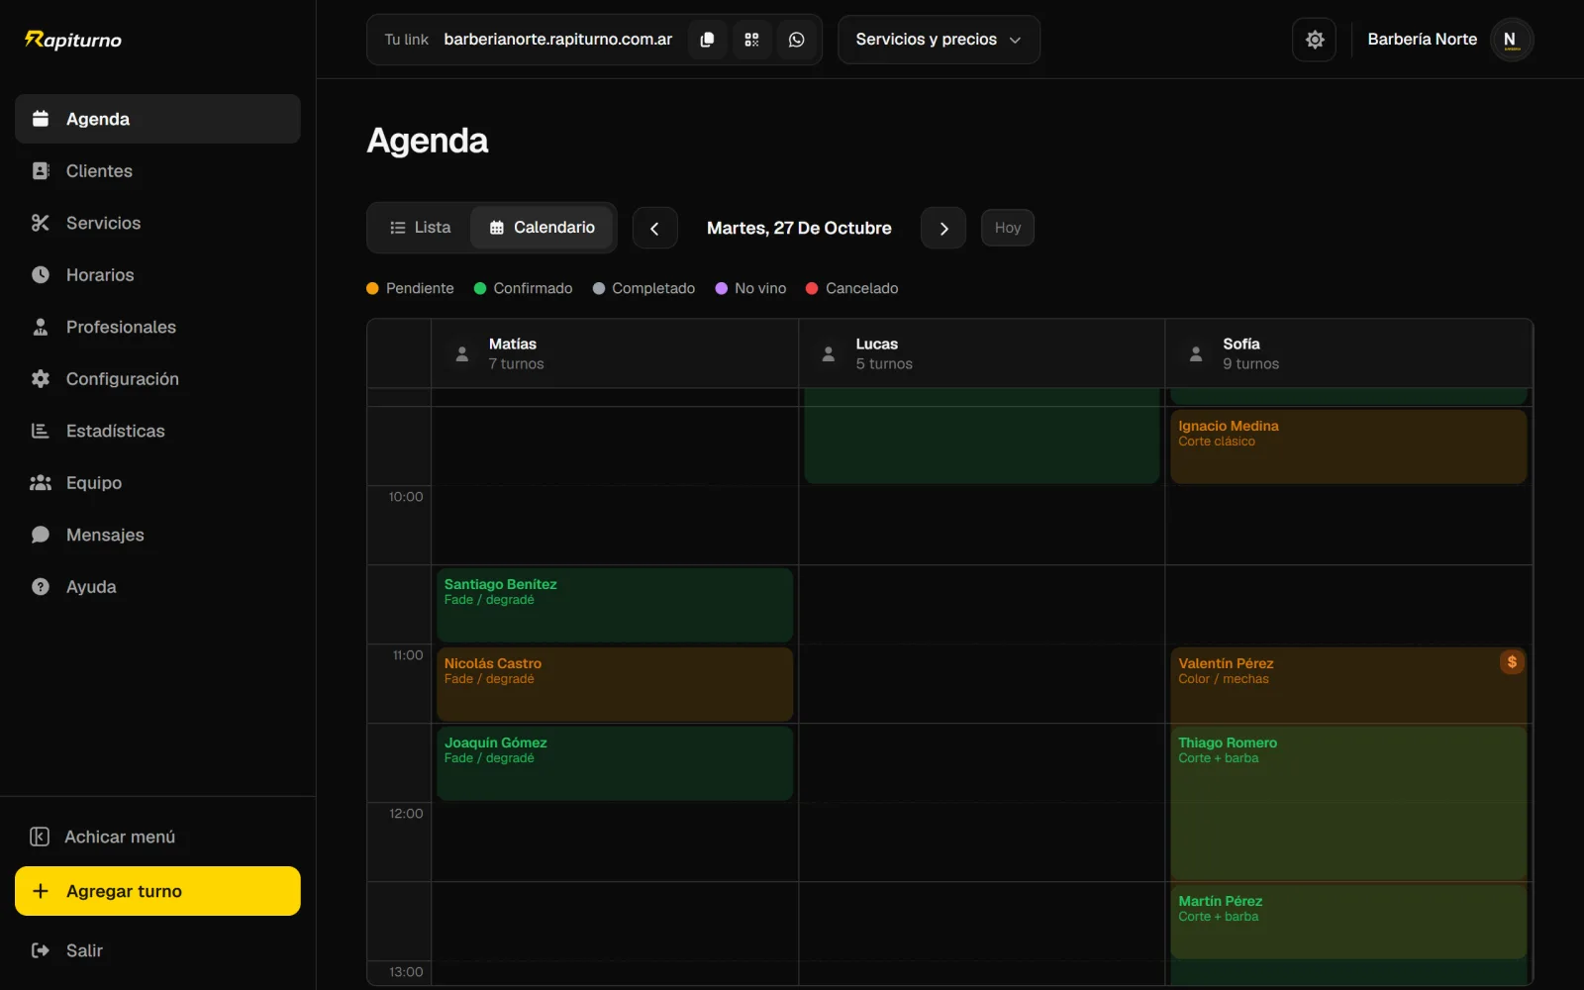This screenshot has height=990, width=1584.
Task: Go to the next day with the right arrow
Action: [x=943, y=228]
